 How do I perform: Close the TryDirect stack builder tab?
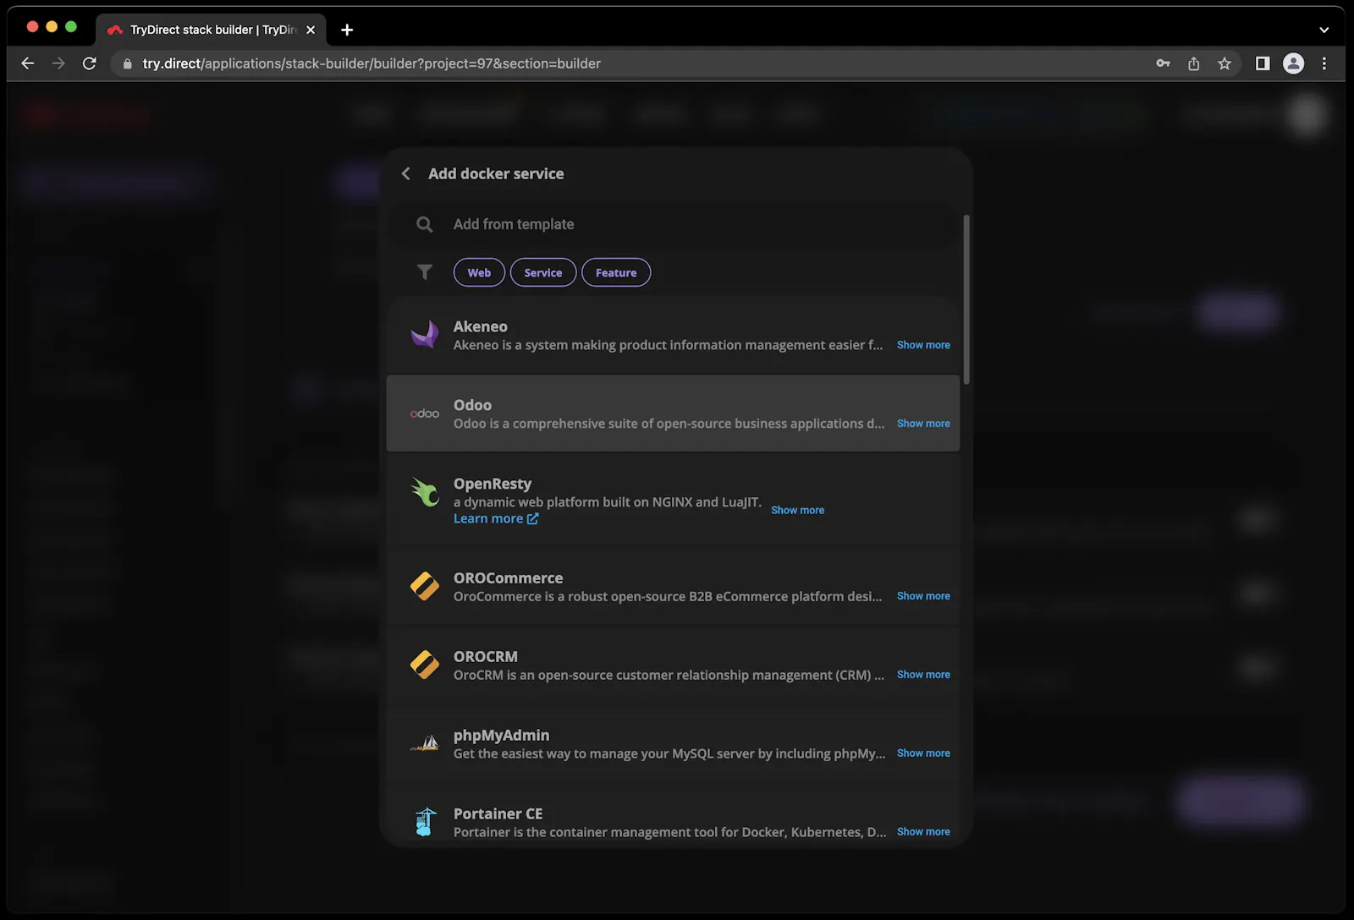tap(311, 30)
